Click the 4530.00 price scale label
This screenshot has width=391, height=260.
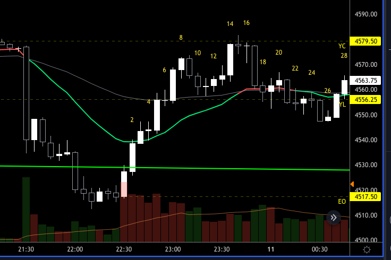pyautogui.click(x=366, y=165)
